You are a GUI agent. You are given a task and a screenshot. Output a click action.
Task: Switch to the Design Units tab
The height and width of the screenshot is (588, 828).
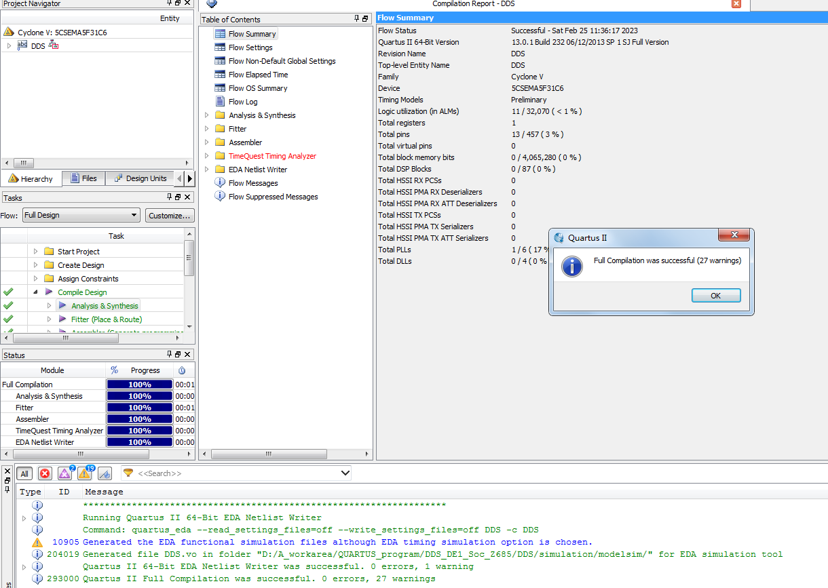(141, 178)
